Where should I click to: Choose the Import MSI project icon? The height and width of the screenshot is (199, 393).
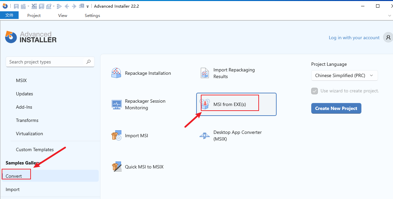pos(116,136)
